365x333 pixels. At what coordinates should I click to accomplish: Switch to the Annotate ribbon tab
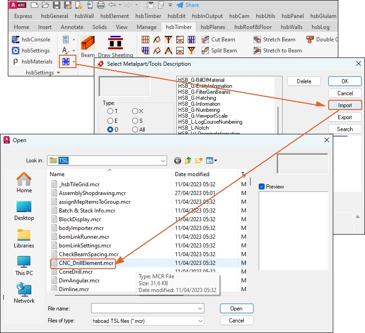point(72,27)
